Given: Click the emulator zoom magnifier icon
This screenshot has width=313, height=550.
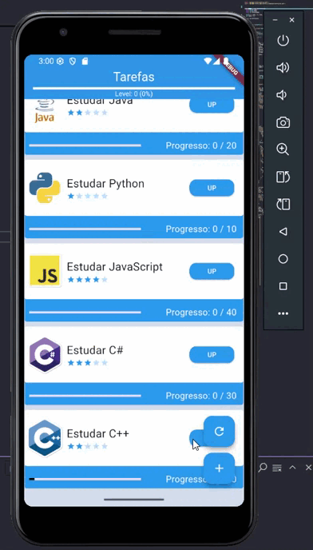Looking at the screenshot, I should pyautogui.click(x=283, y=149).
